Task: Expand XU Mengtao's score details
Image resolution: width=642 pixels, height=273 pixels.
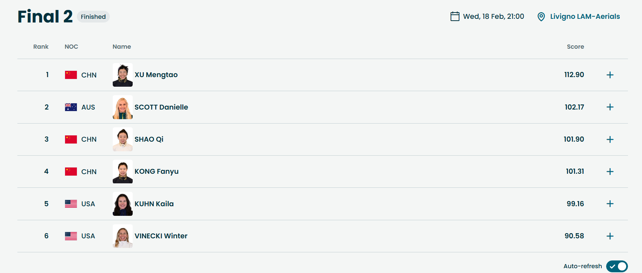Action: pyautogui.click(x=610, y=75)
